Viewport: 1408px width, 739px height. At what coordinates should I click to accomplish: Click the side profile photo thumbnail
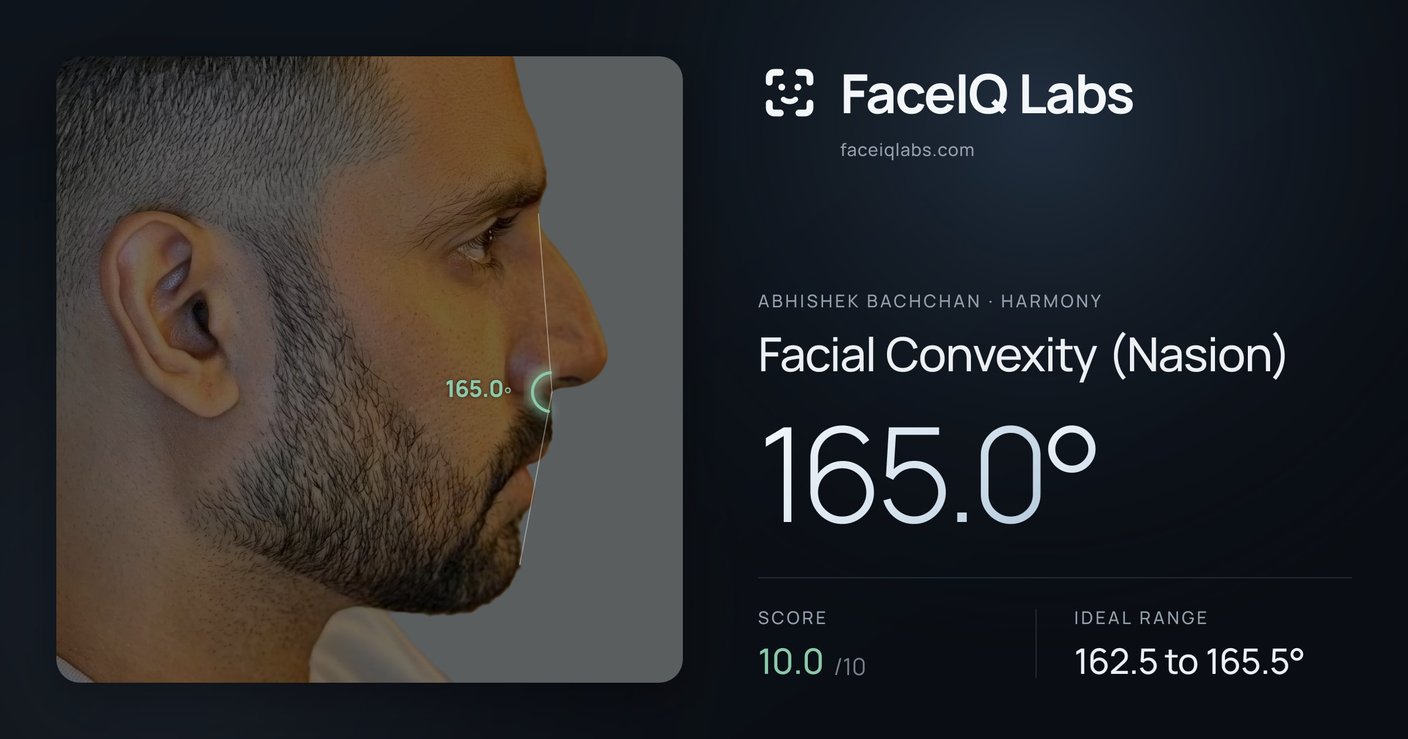[370, 369]
